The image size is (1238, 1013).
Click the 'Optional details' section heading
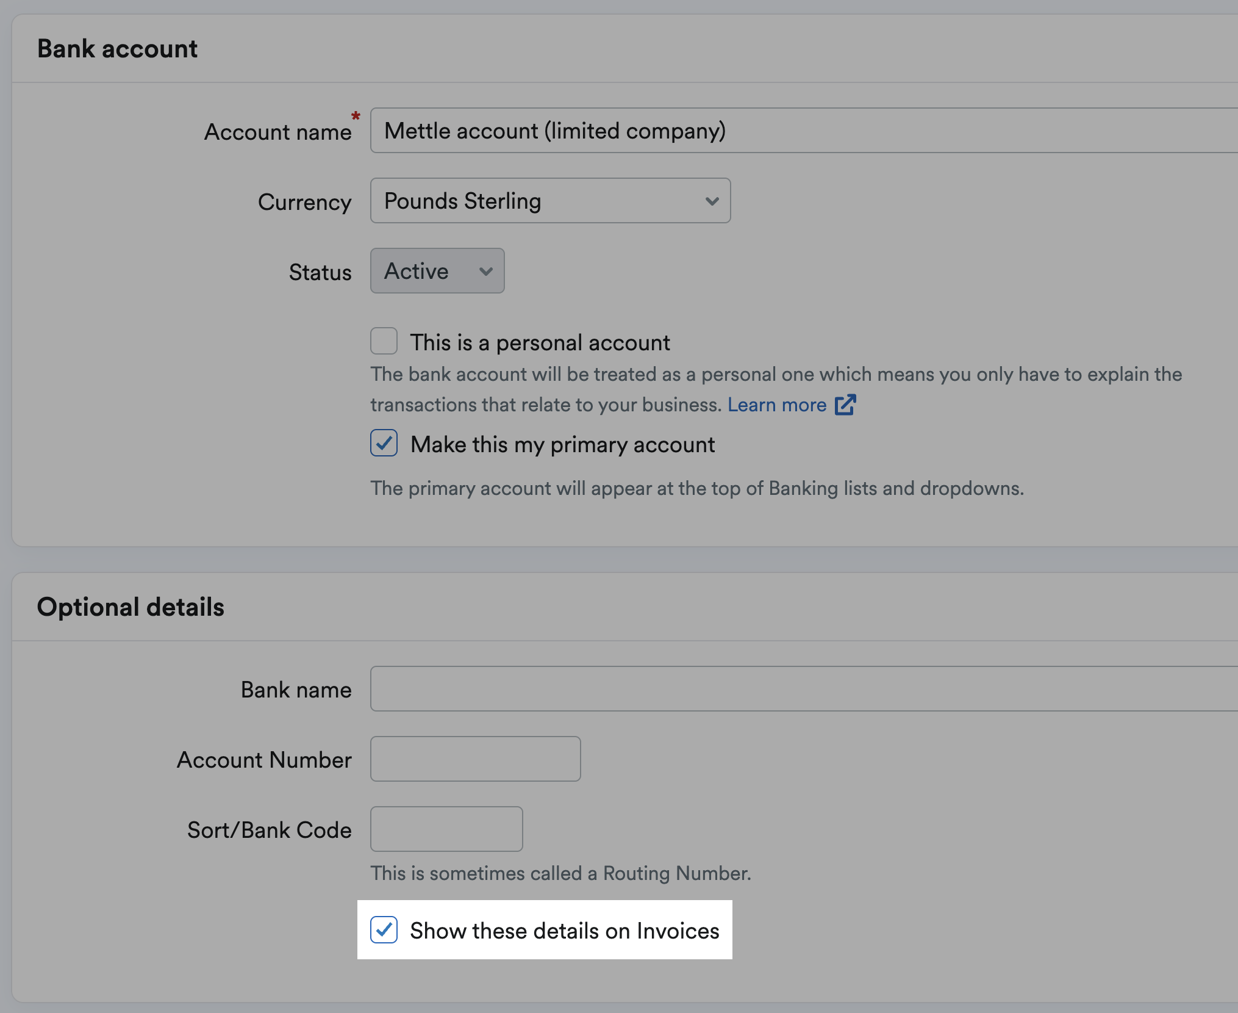click(x=131, y=607)
